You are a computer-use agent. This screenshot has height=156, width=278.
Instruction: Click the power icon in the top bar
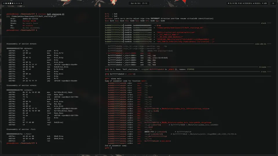[273, 3]
